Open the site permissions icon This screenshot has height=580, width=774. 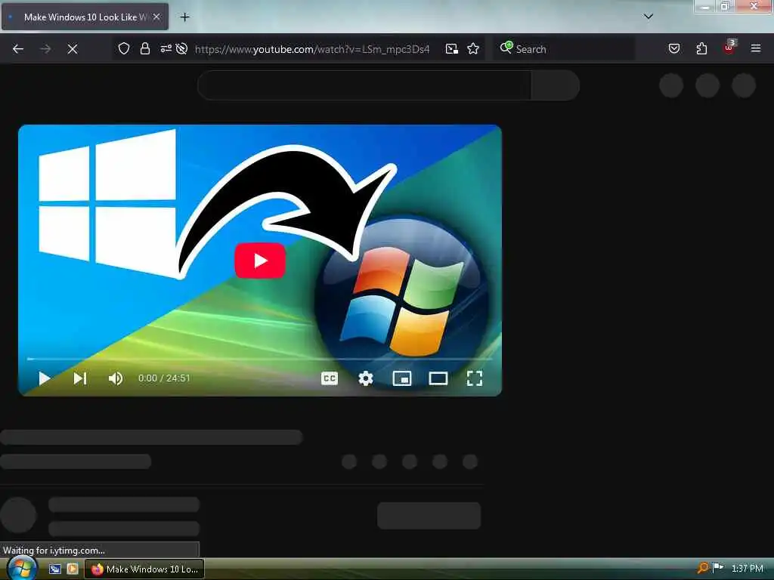[x=166, y=48]
